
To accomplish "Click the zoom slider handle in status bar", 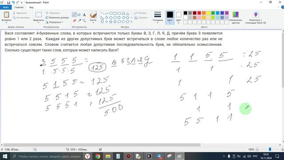I will (x=270, y=149).
